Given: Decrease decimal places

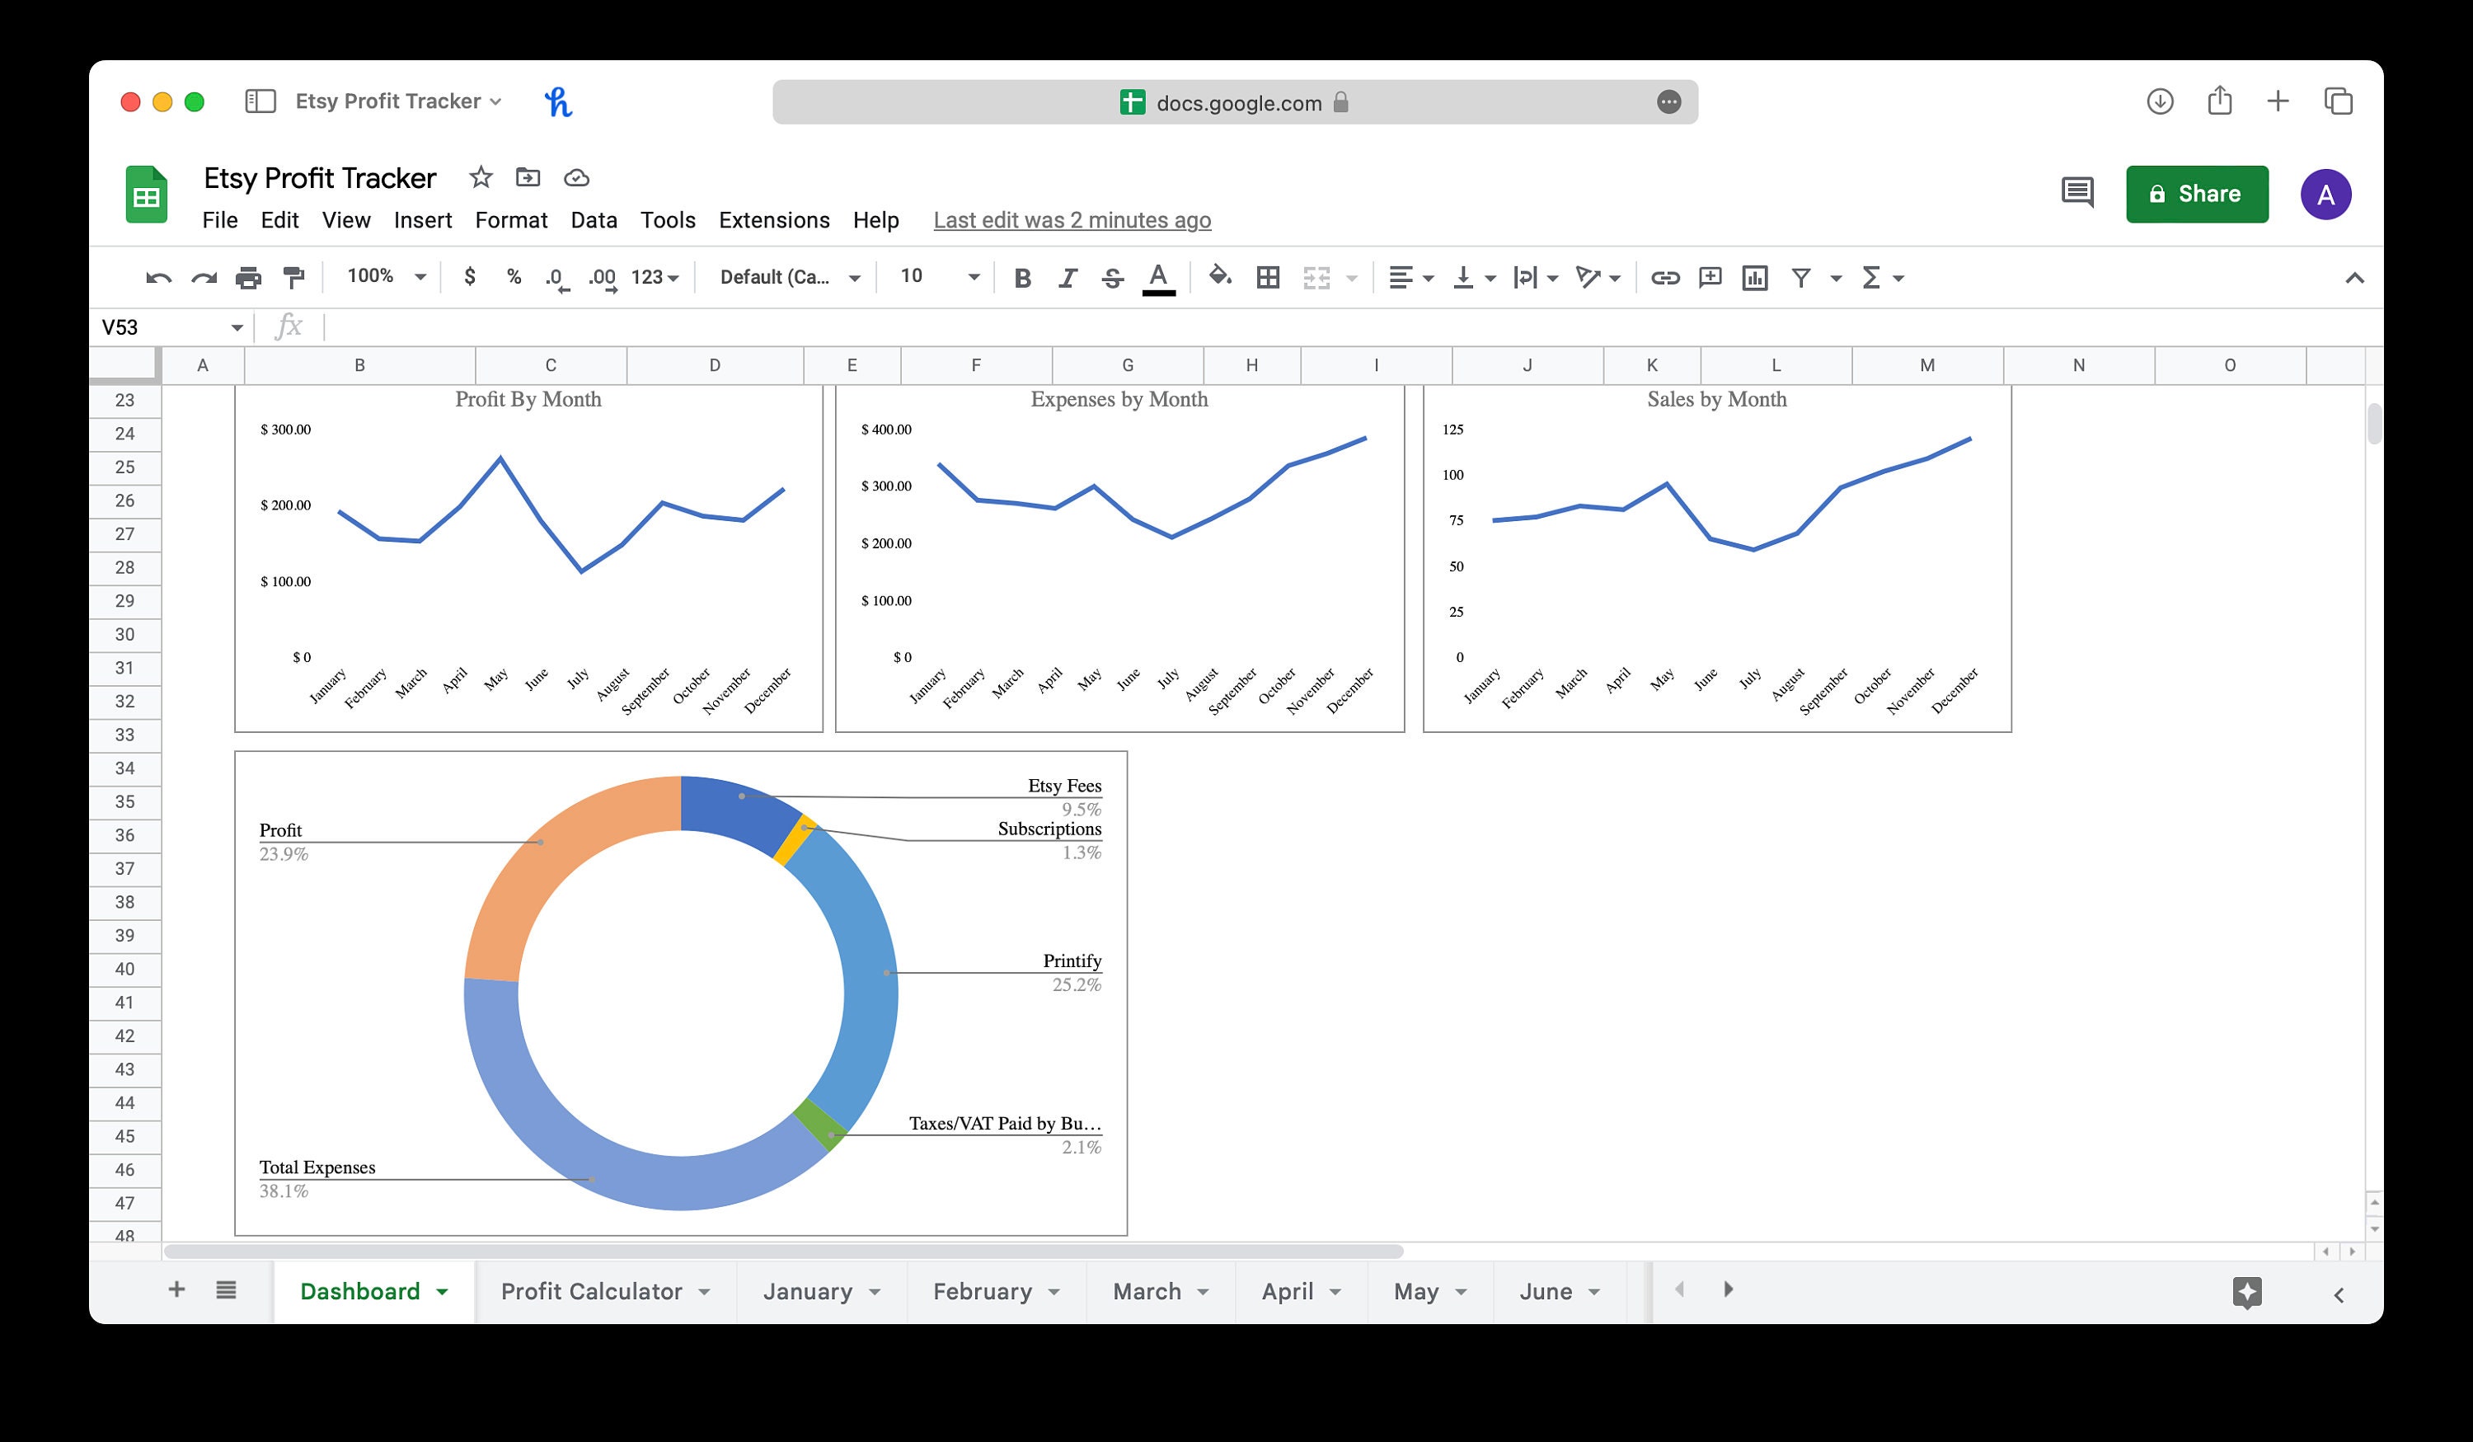Looking at the screenshot, I should [x=555, y=278].
